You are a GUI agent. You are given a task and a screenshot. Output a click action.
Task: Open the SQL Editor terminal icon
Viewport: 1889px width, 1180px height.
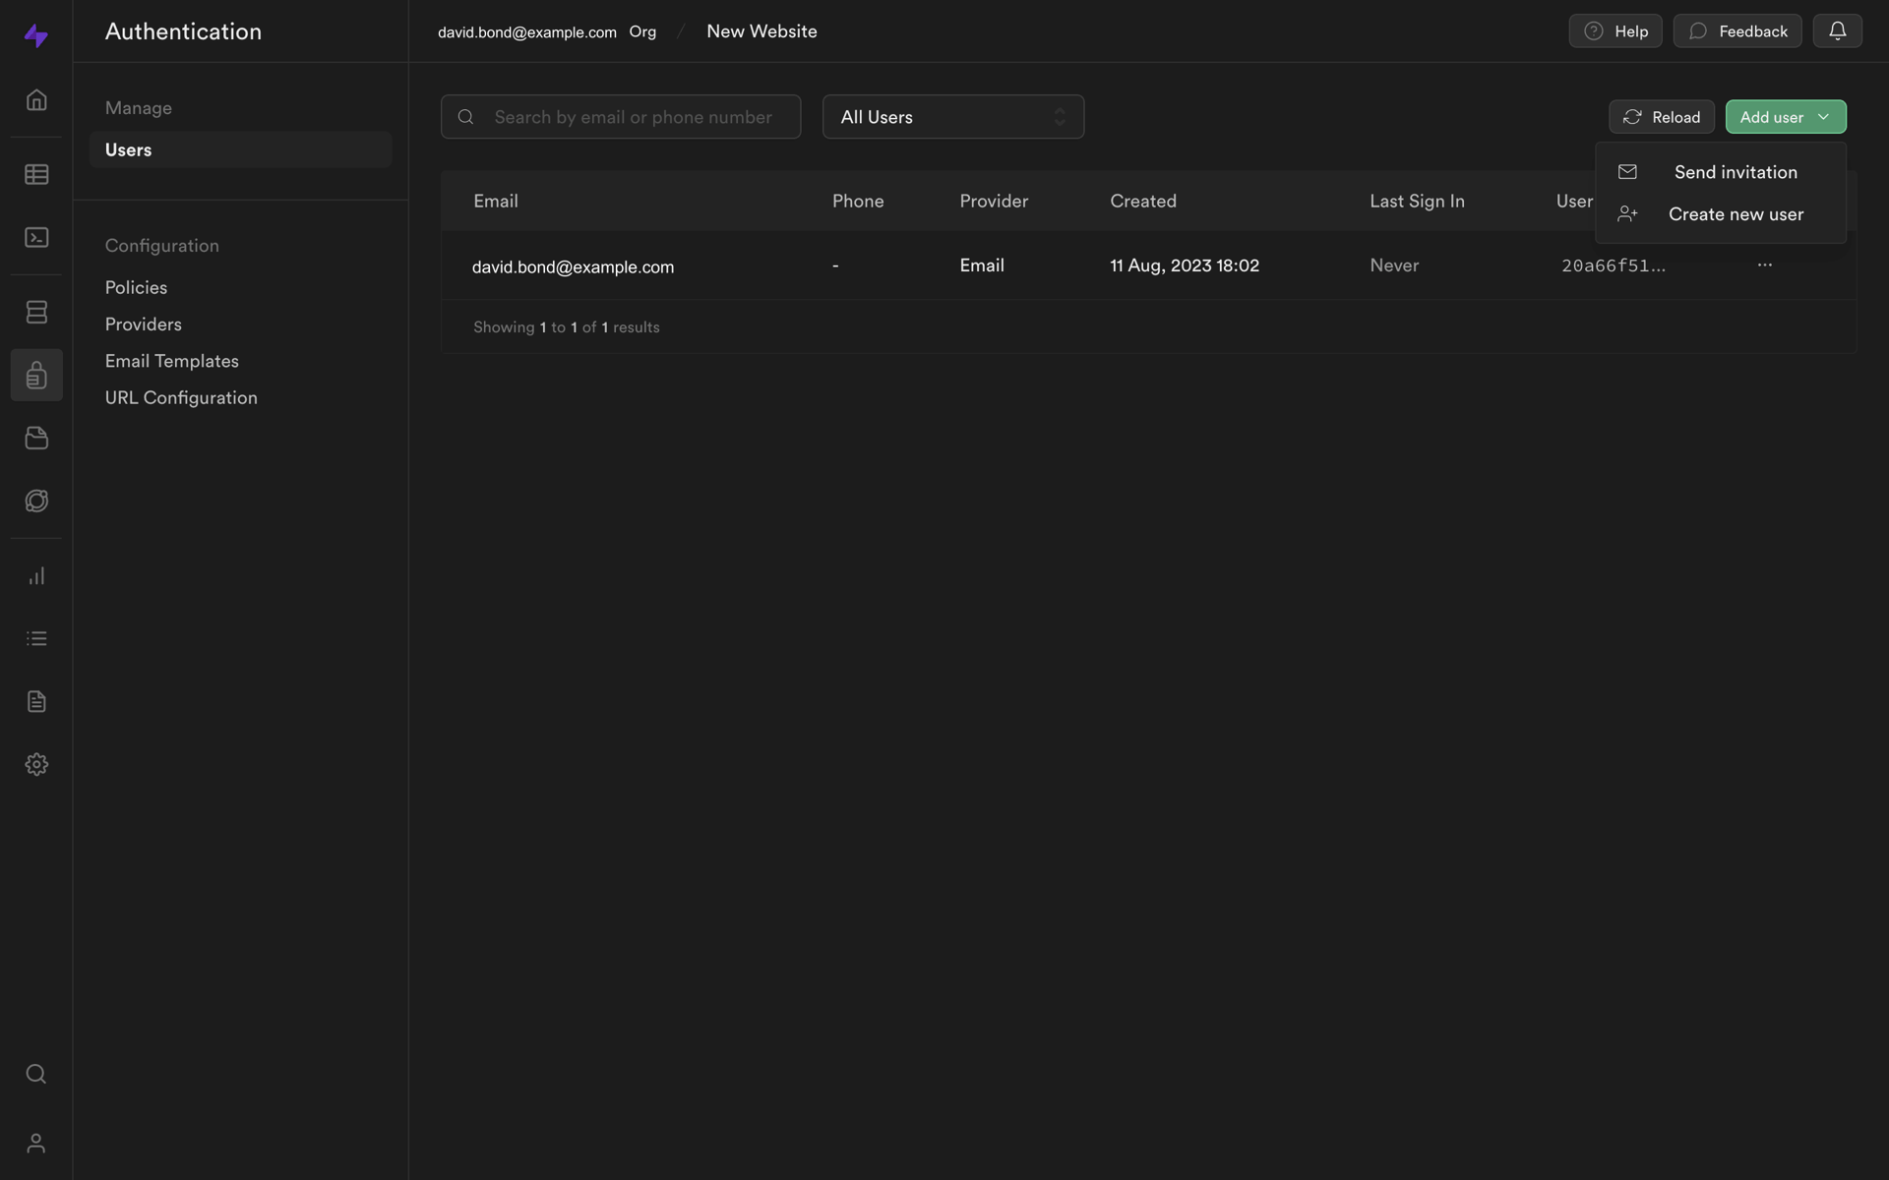pyautogui.click(x=36, y=238)
